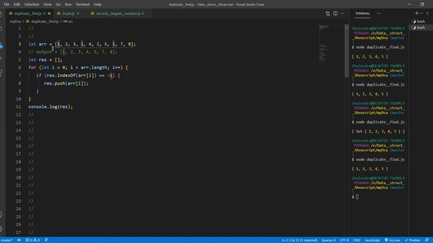The width and height of the screenshot is (433, 243).
Task: Open the Selection menu
Action: coord(32,5)
